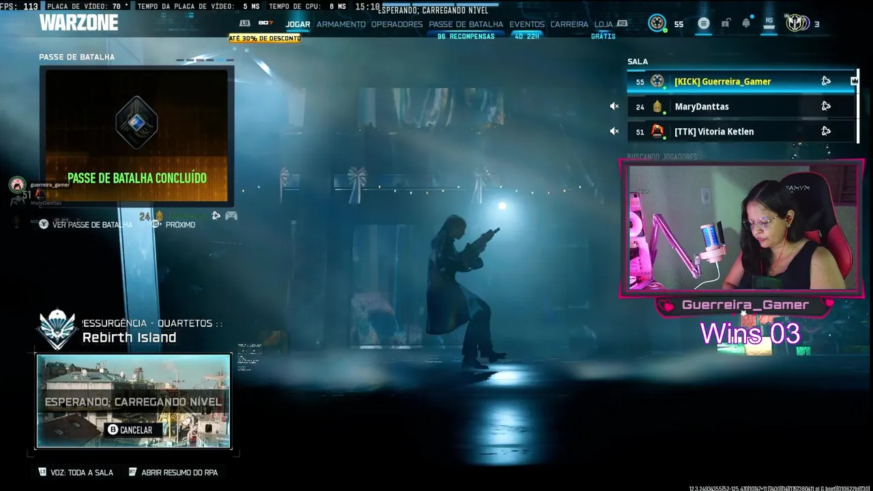The height and width of the screenshot is (491, 873).
Task: Select the CARREIRA tab
Action: point(569,24)
